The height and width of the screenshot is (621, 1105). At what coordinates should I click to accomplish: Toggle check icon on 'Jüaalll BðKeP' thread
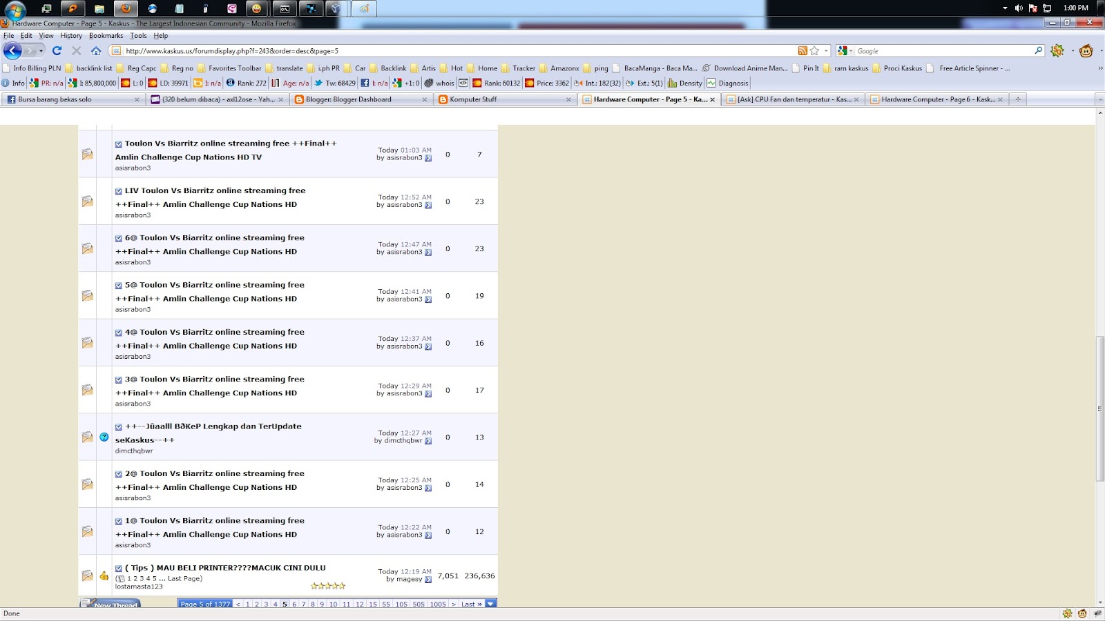tap(119, 427)
